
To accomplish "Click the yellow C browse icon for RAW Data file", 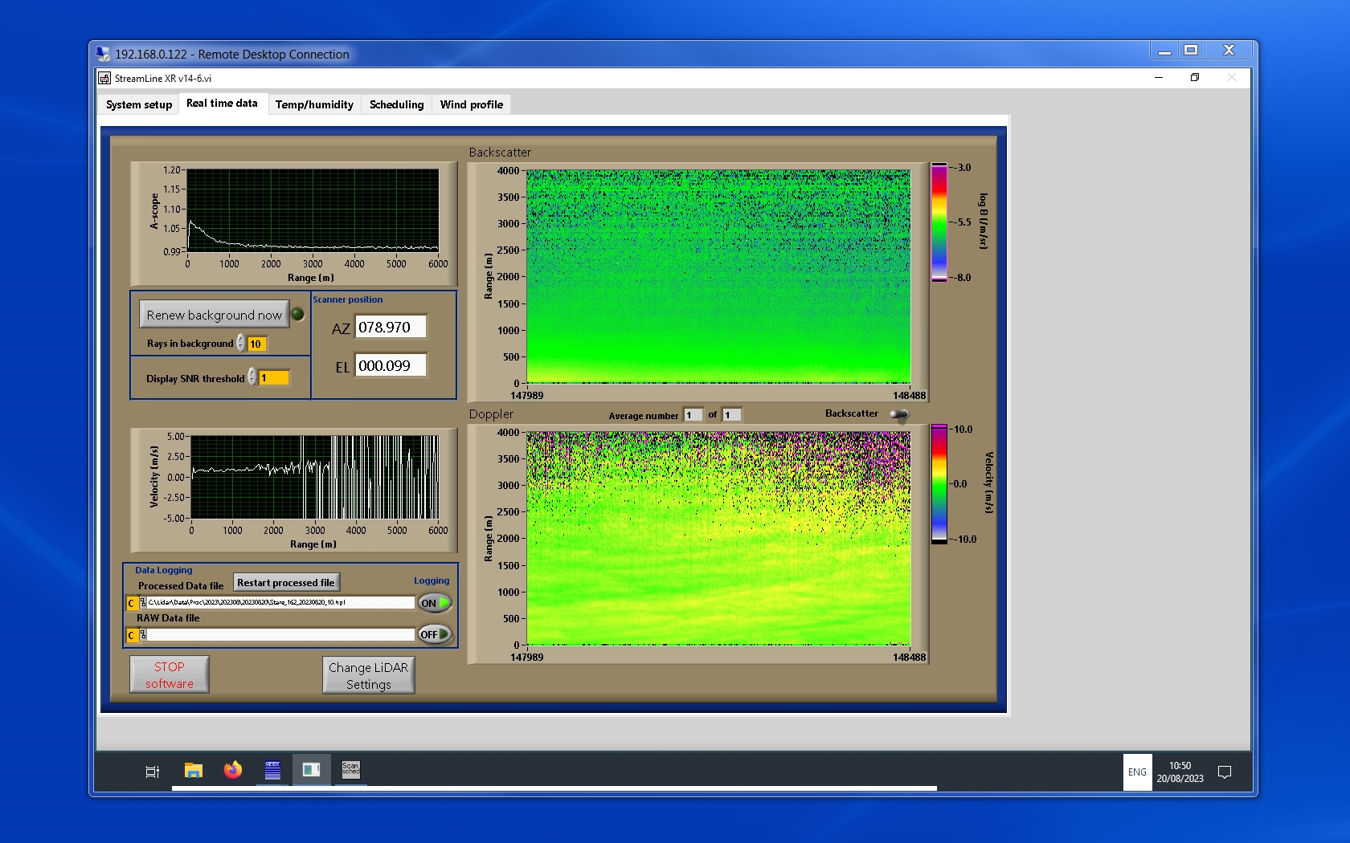I will point(131,635).
